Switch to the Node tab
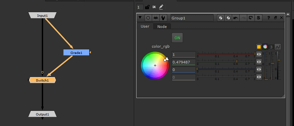294x126 pixels. click(x=162, y=27)
